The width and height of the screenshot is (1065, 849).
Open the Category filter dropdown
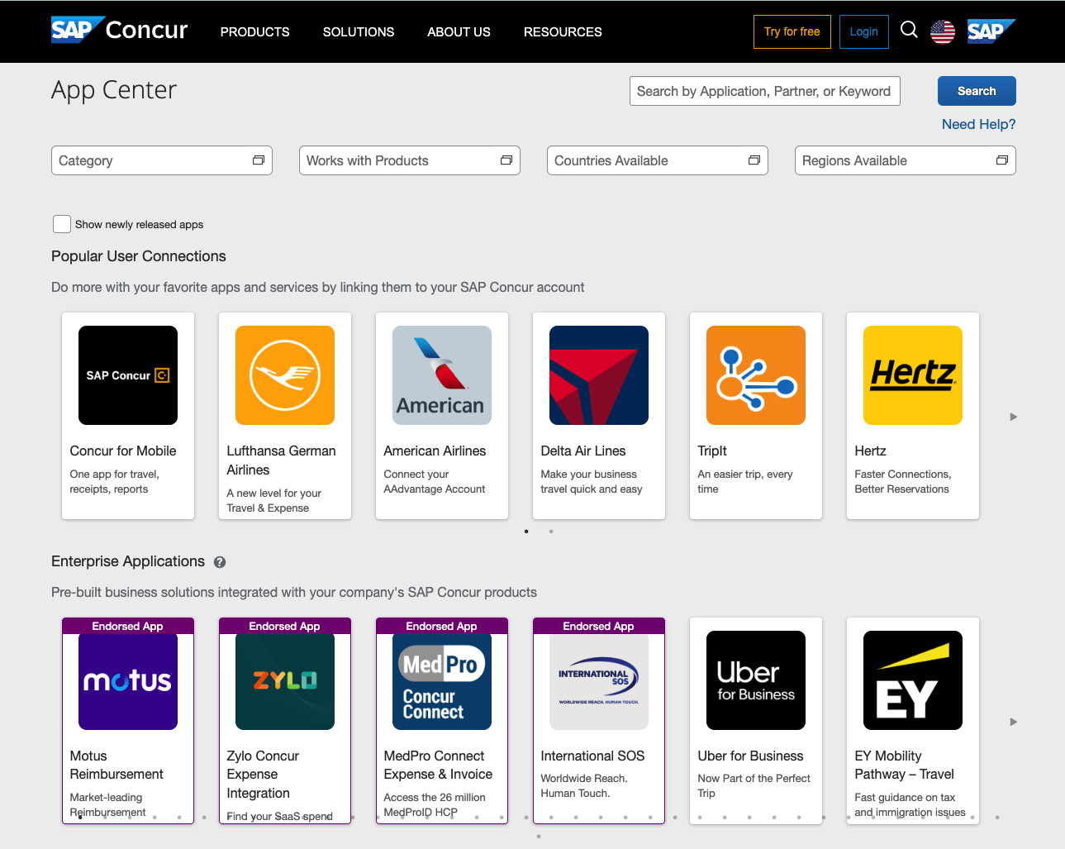(161, 160)
